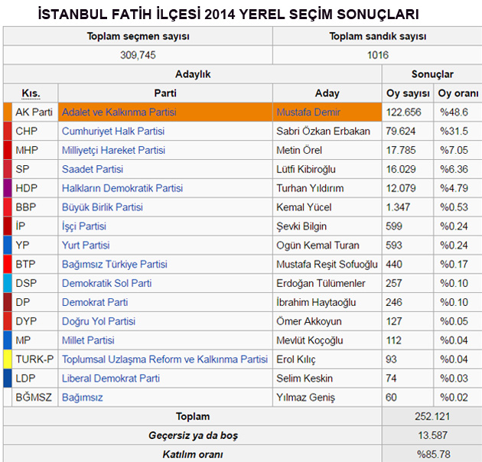The height and width of the screenshot is (462, 482).
Task: Follow the Saadet Partisi link
Action: (x=92, y=169)
